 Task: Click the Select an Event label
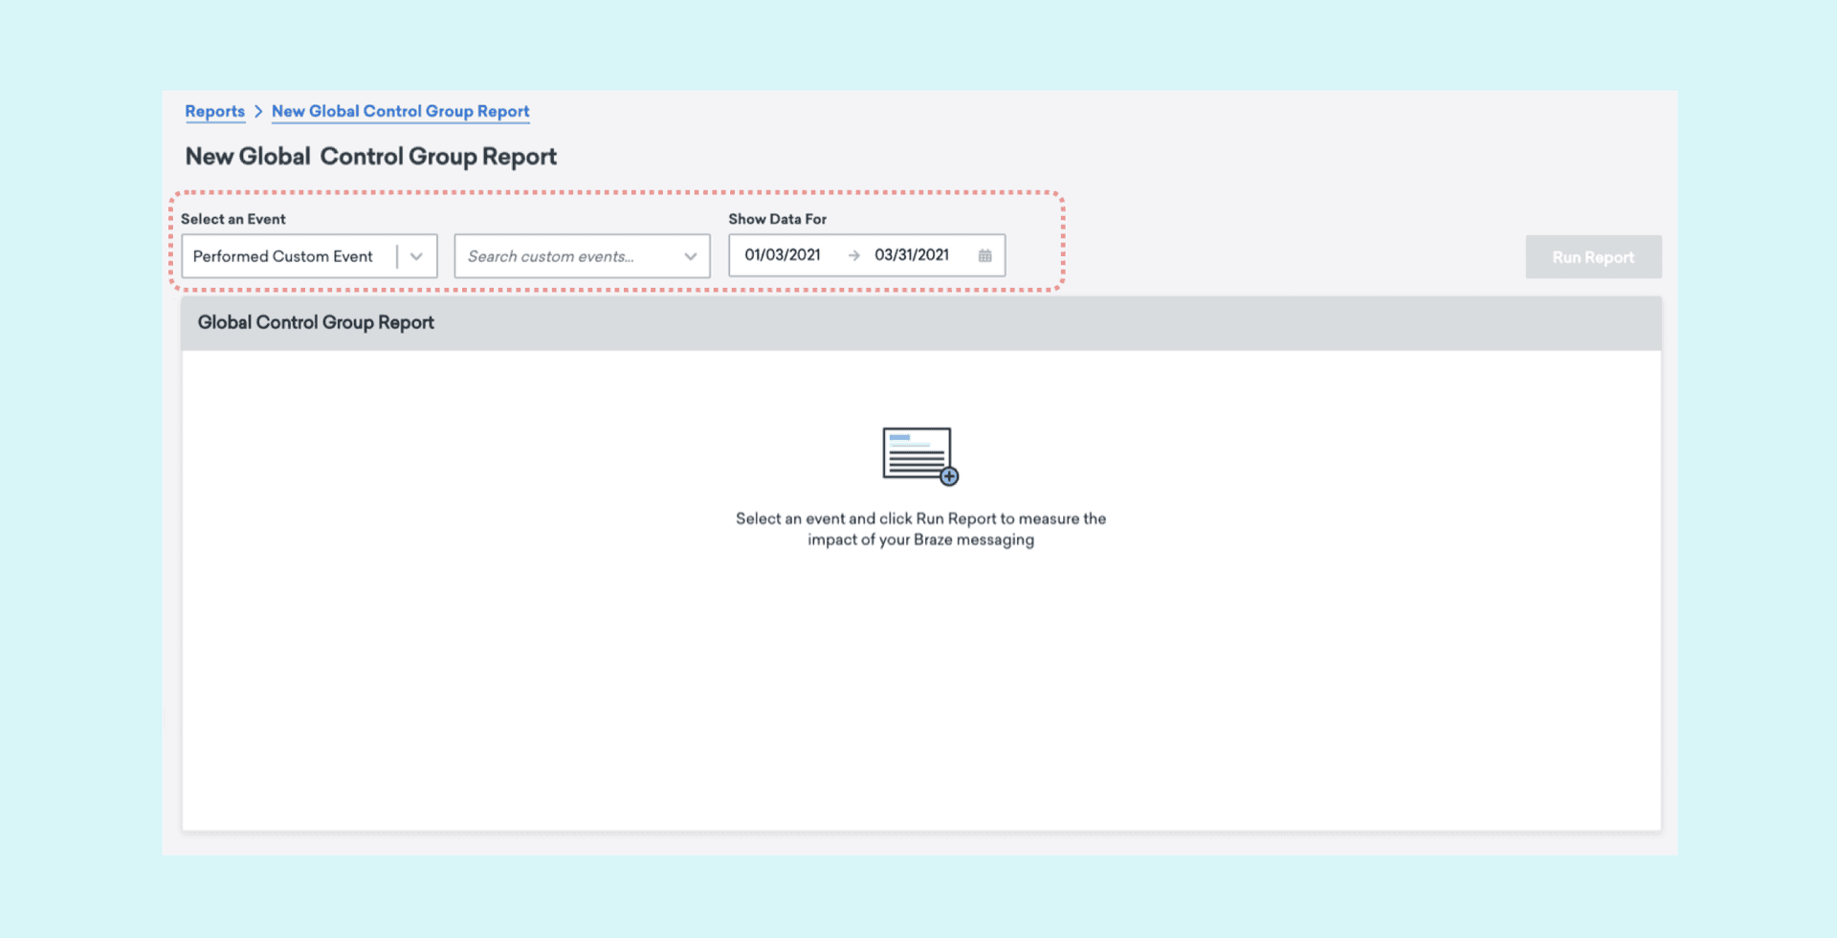click(233, 219)
